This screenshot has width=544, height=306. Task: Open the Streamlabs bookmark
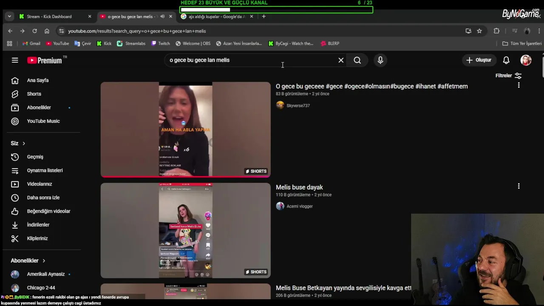click(131, 43)
